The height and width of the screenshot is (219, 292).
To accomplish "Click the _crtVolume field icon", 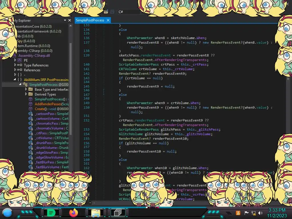I will tap(31, 138).
